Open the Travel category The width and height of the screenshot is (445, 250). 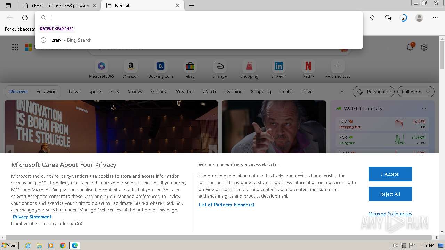[x=308, y=91]
